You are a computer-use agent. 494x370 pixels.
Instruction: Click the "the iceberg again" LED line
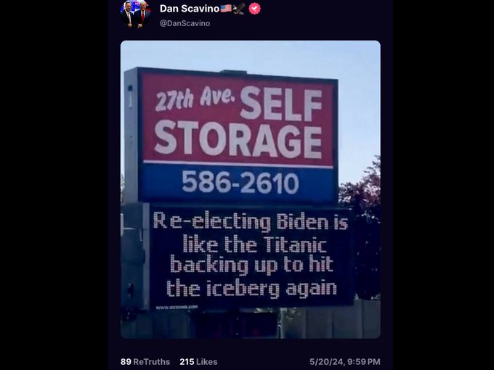251,287
